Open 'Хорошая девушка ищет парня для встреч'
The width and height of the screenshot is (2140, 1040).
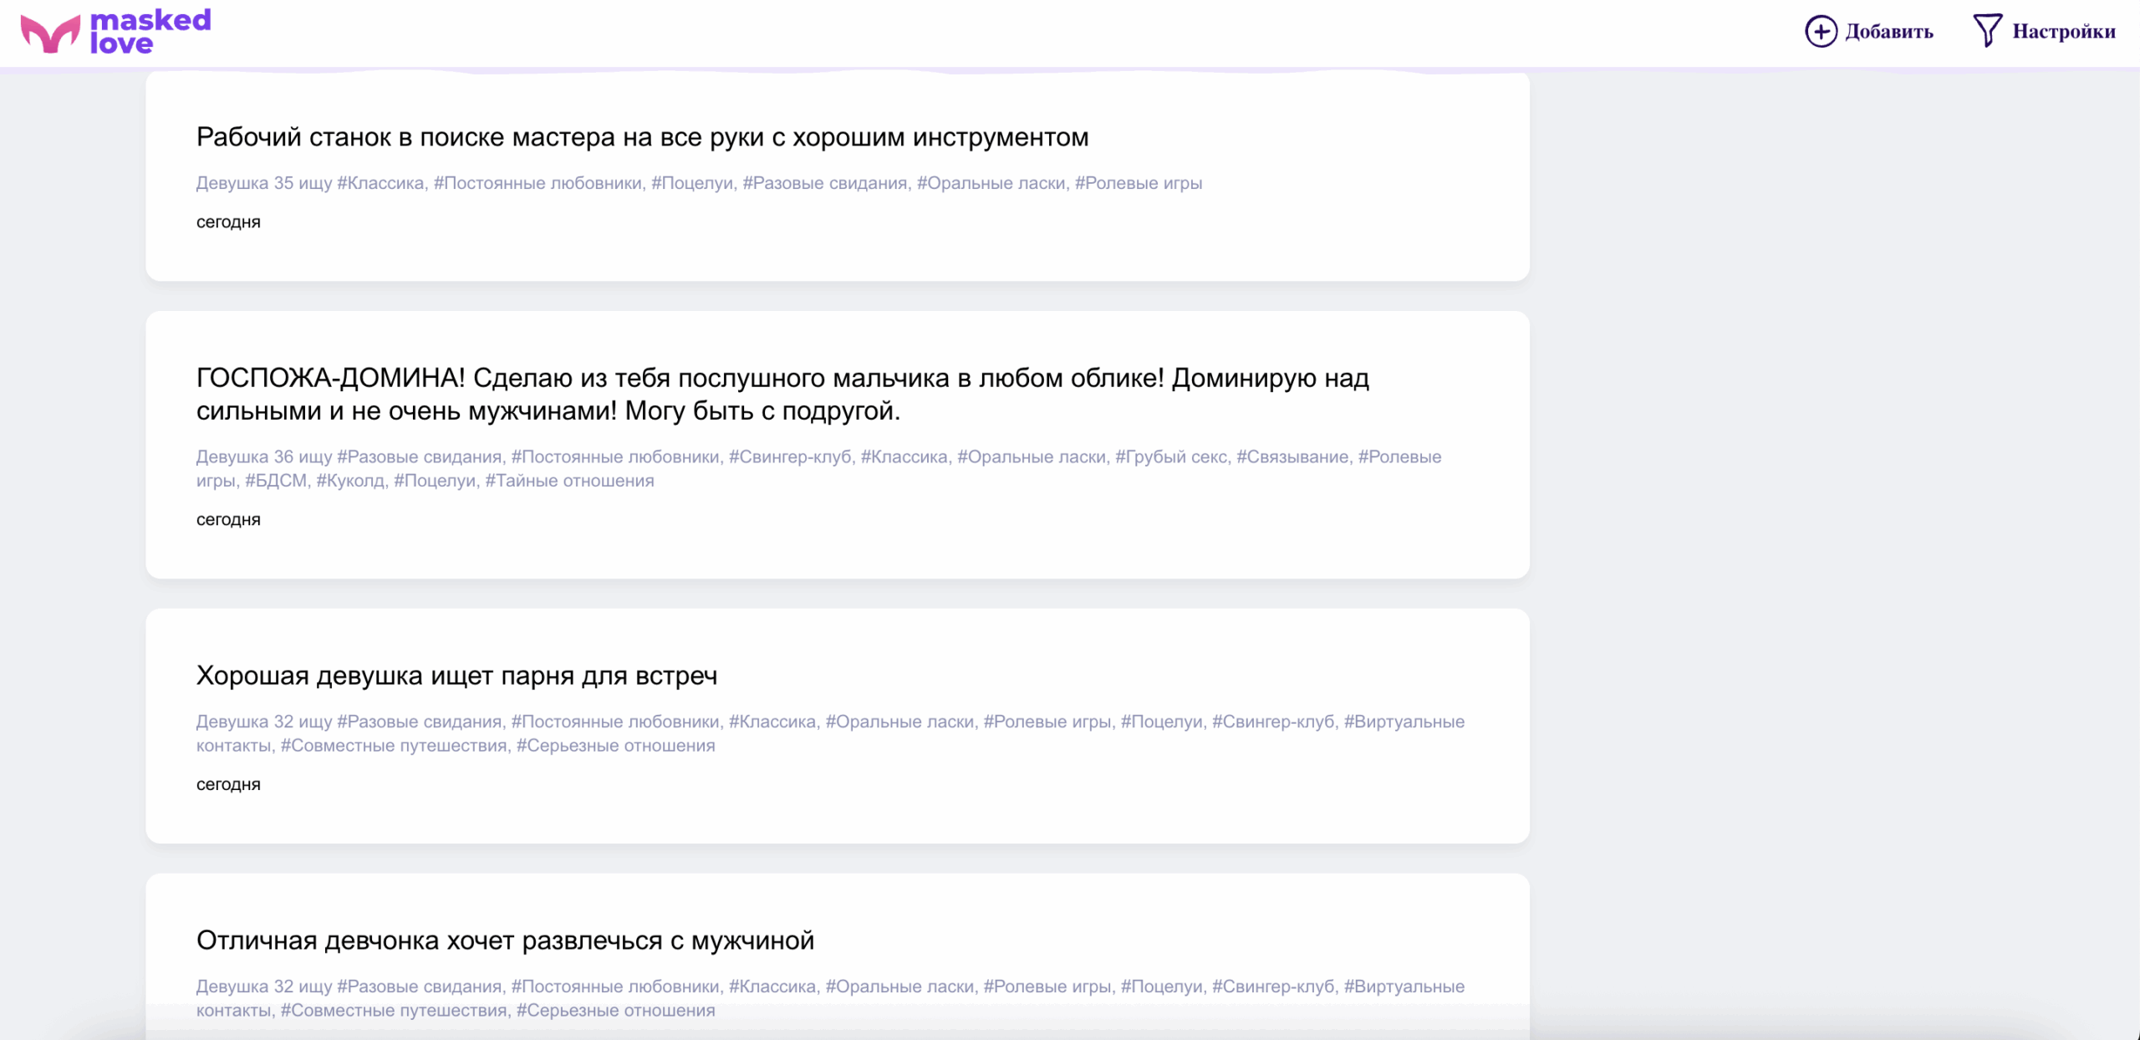456,675
